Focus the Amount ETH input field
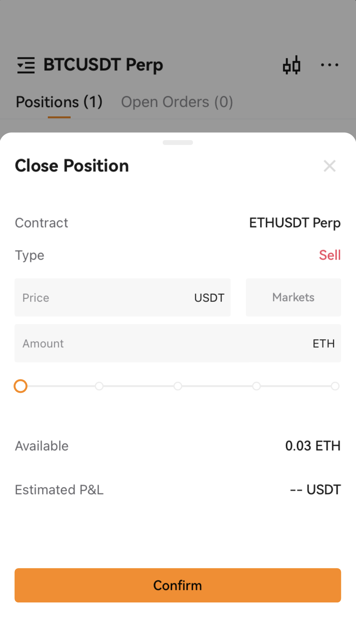356x633 pixels. click(178, 343)
